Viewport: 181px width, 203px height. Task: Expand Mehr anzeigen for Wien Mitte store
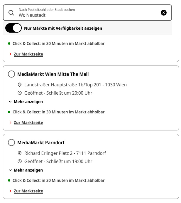tap(26, 102)
